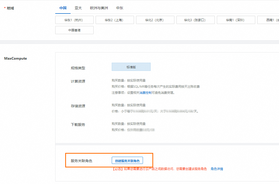Viewport: 279px width, 184px height.
Task: Click the 服务关联角色 label
Action: click(81, 161)
